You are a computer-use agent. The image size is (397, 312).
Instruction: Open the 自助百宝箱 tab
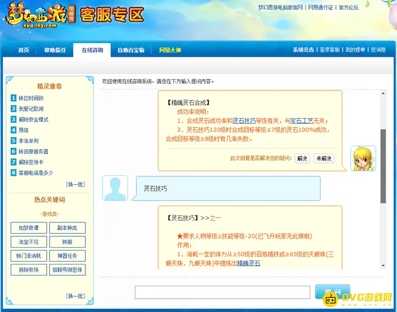(x=131, y=50)
